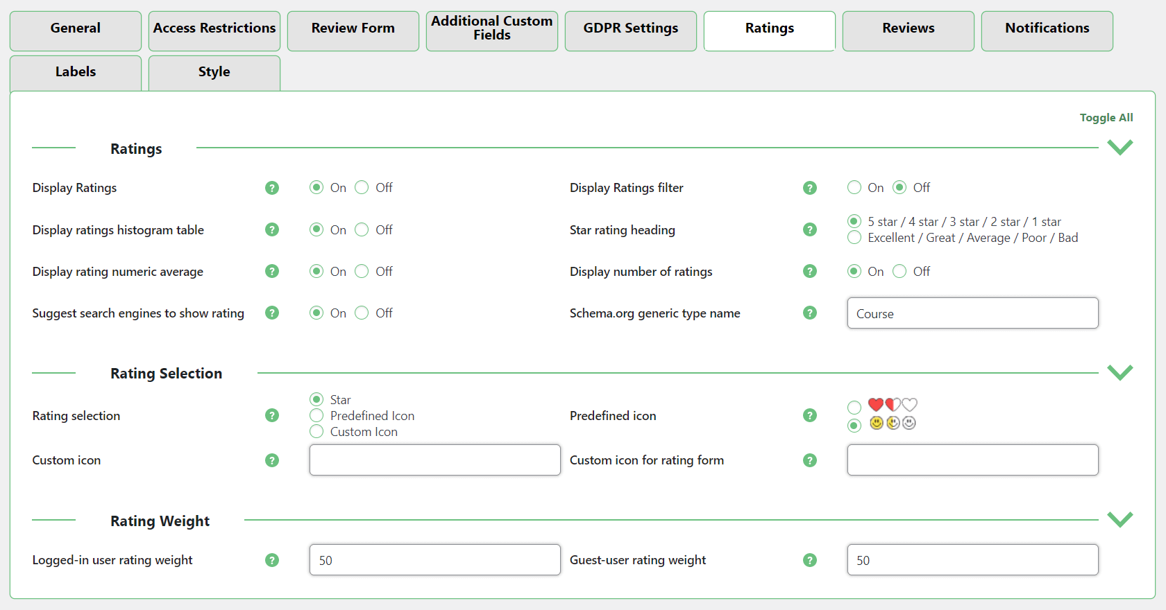Select the hearts predefined icon set
1166x610 pixels.
coord(854,407)
